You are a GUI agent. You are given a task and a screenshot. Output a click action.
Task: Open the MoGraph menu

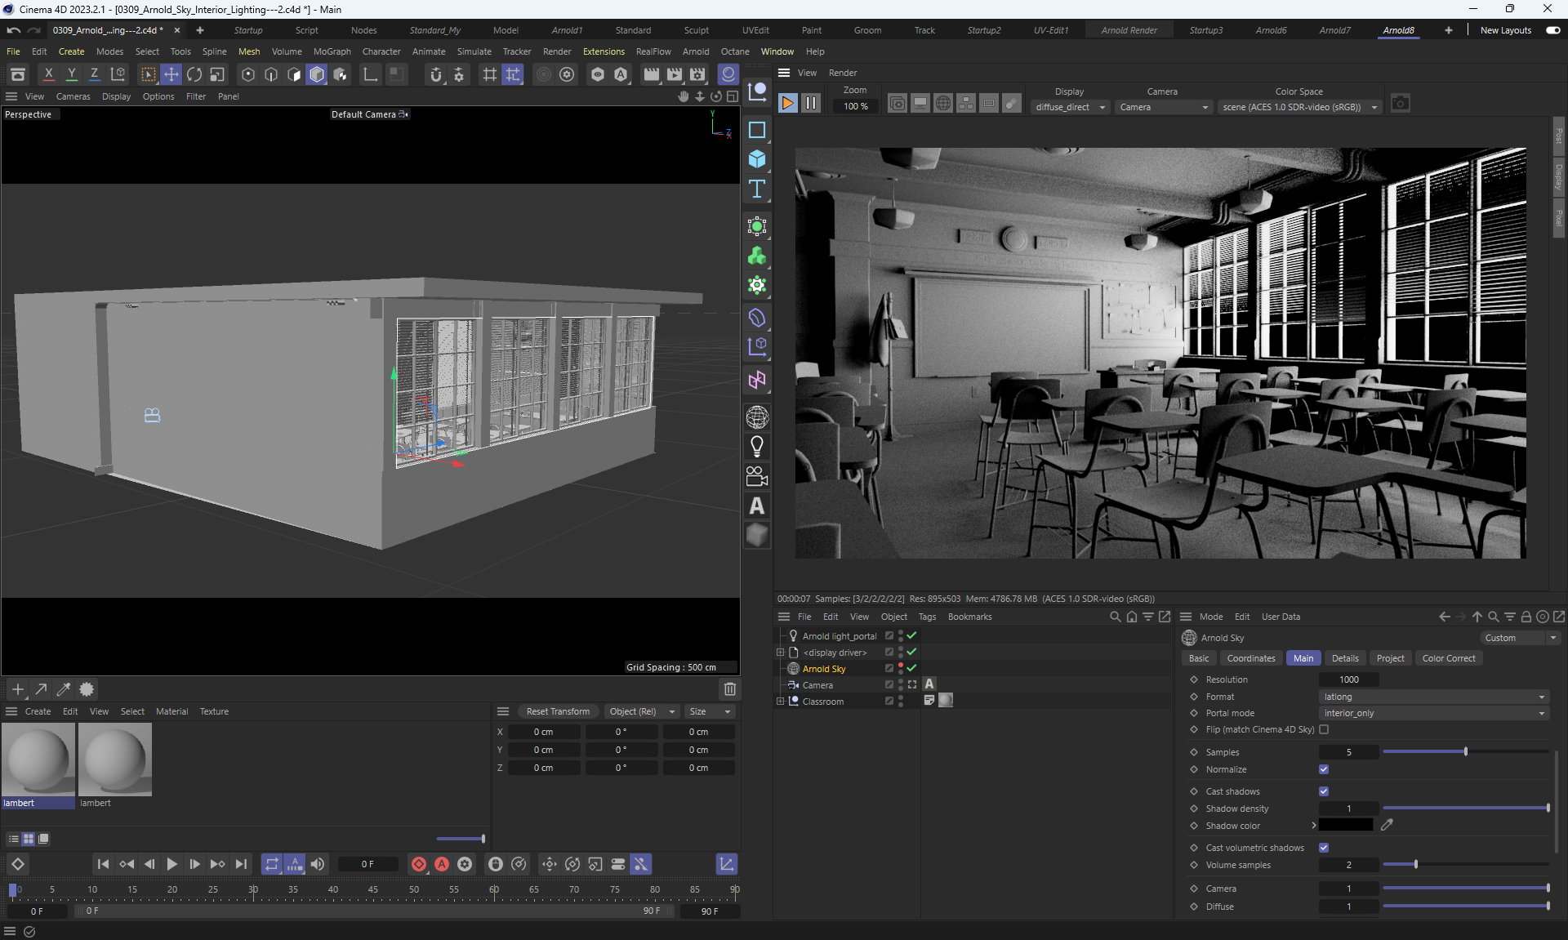coord(332,51)
